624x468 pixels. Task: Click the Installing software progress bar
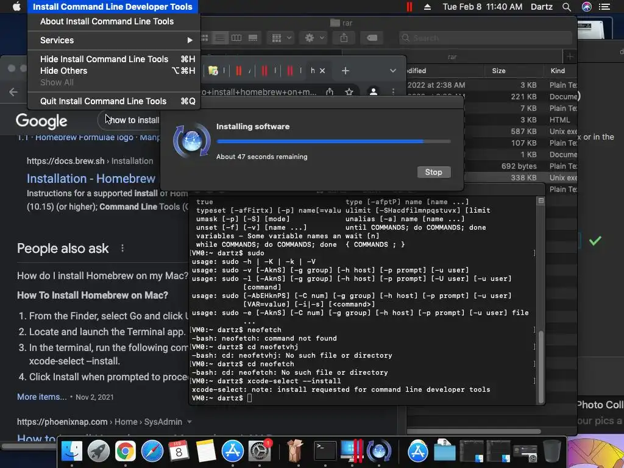coord(333,141)
